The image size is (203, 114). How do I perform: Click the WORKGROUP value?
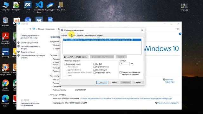80,90
